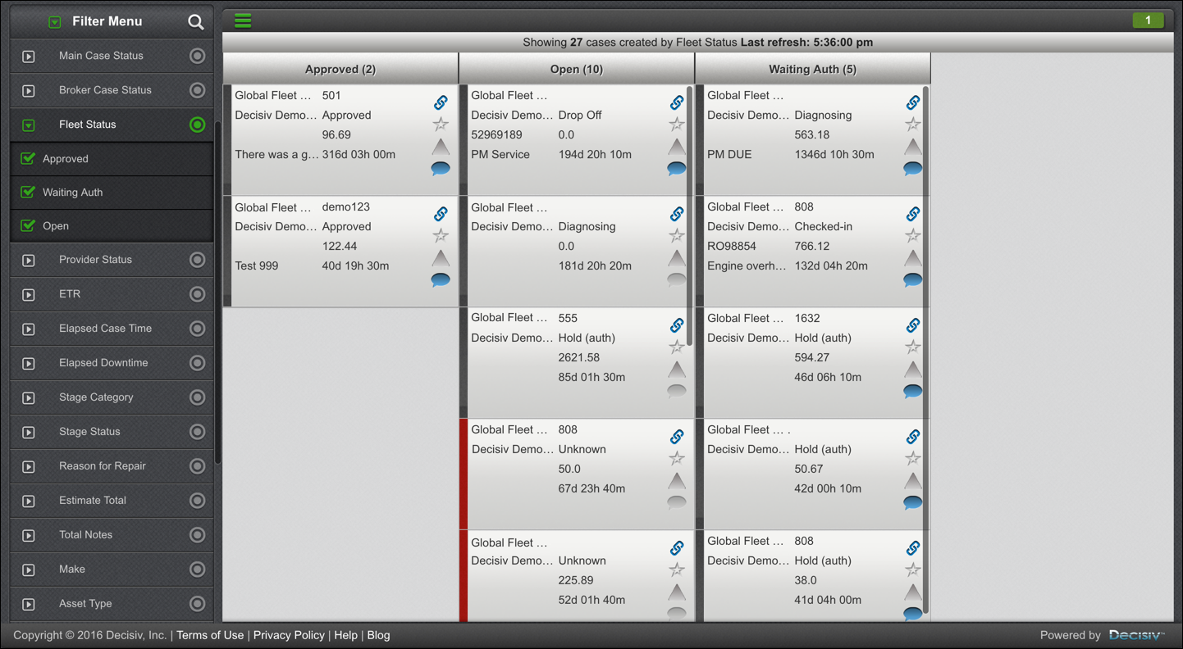Expand the Stage Category filter arrow
Viewport: 1183px width, 649px height.
tap(29, 398)
